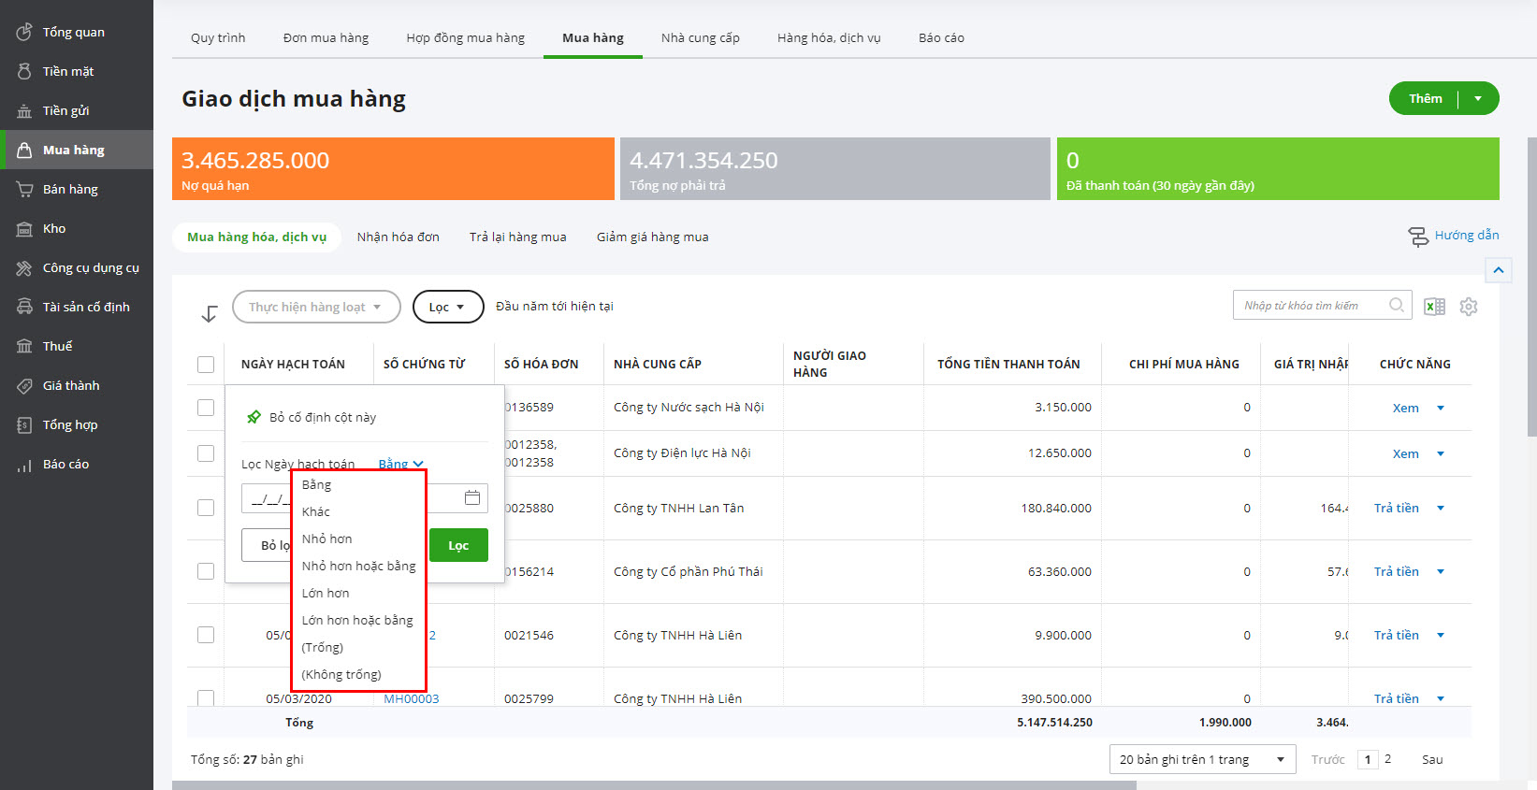This screenshot has width=1537, height=790.
Task: Click the Excel export icon
Action: (1434, 307)
